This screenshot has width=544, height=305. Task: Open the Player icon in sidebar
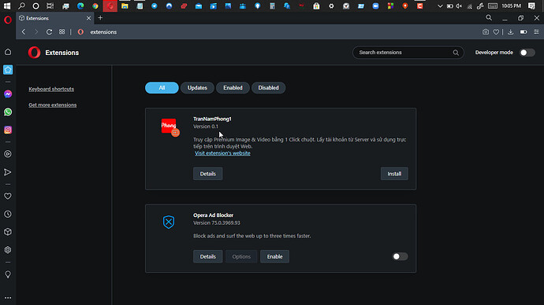[8, 154]
